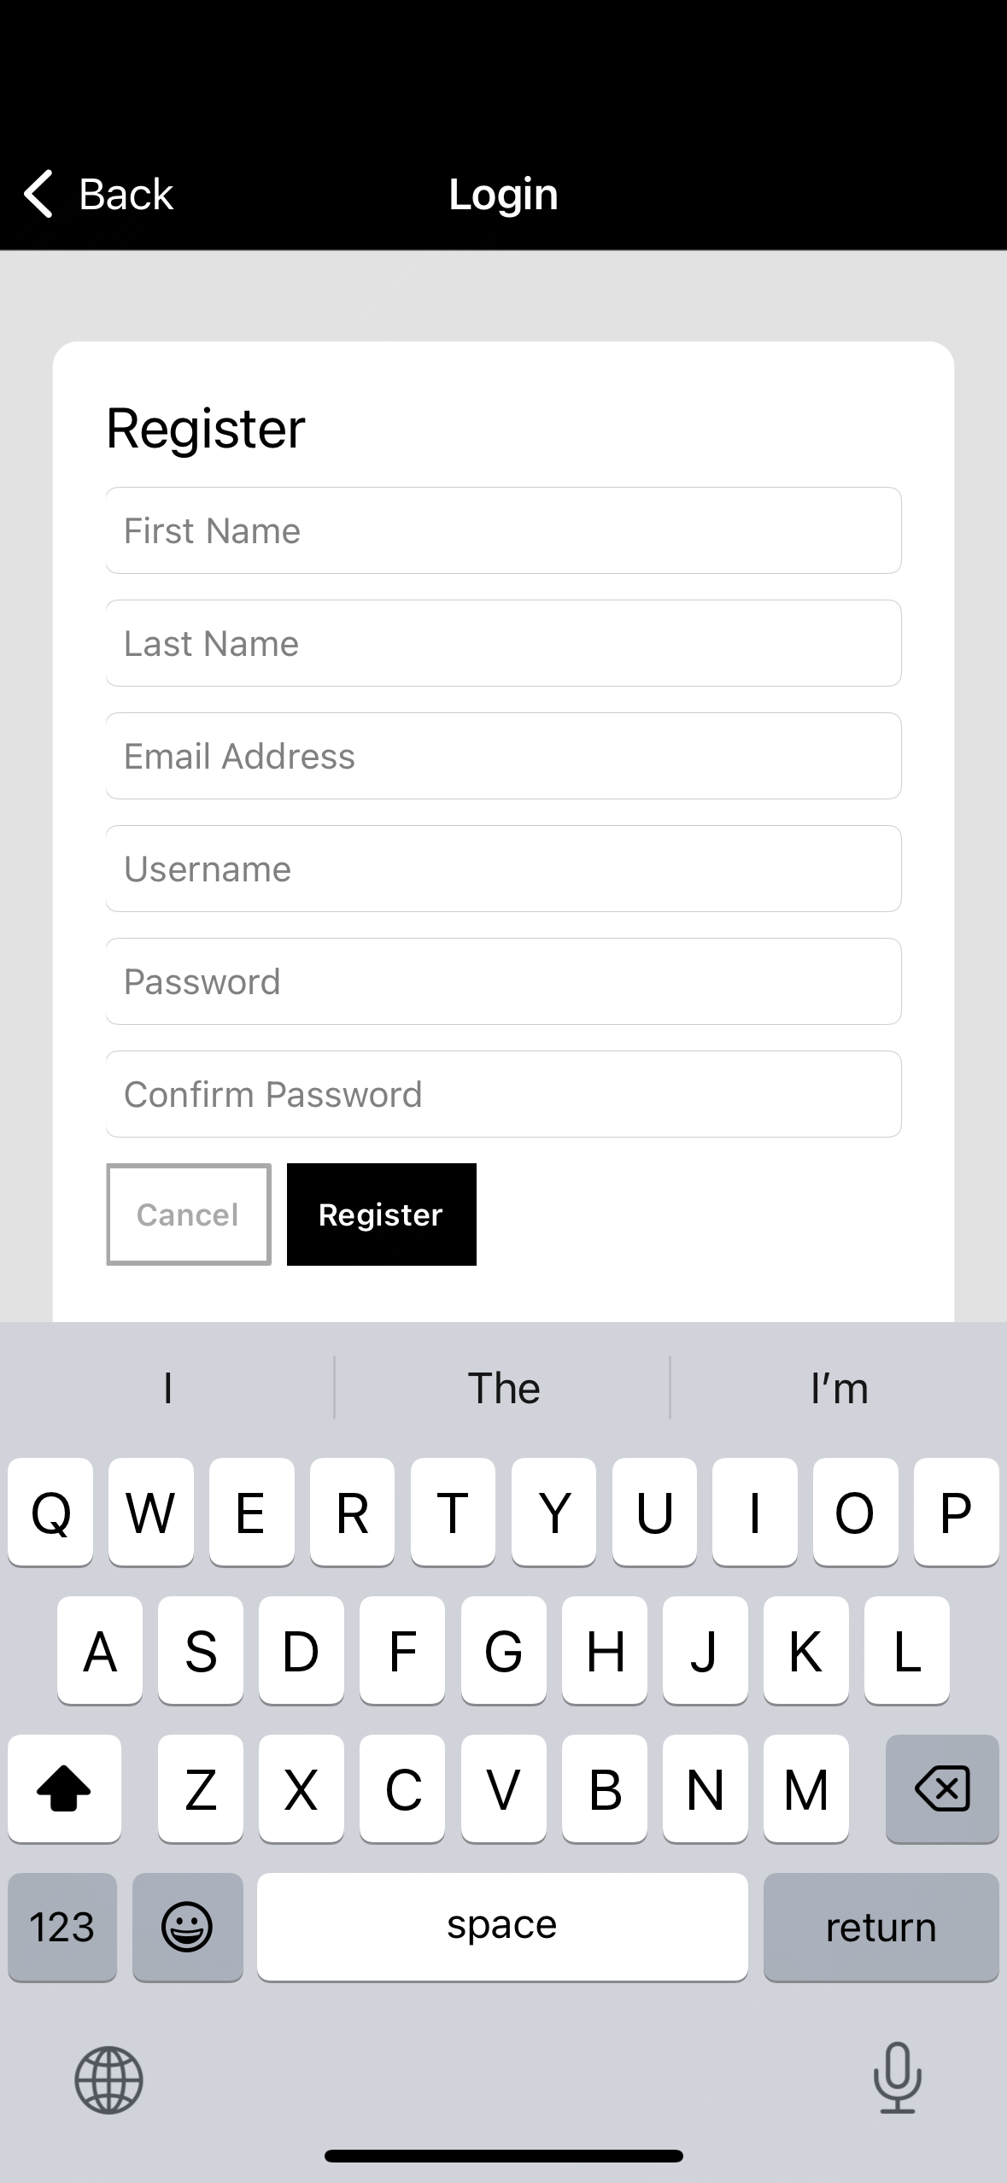Tap the Cancel button
The height and width of the screenshot is (2183, 1007).
[189, 1214]
